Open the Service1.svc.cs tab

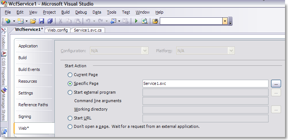(87, 30)
